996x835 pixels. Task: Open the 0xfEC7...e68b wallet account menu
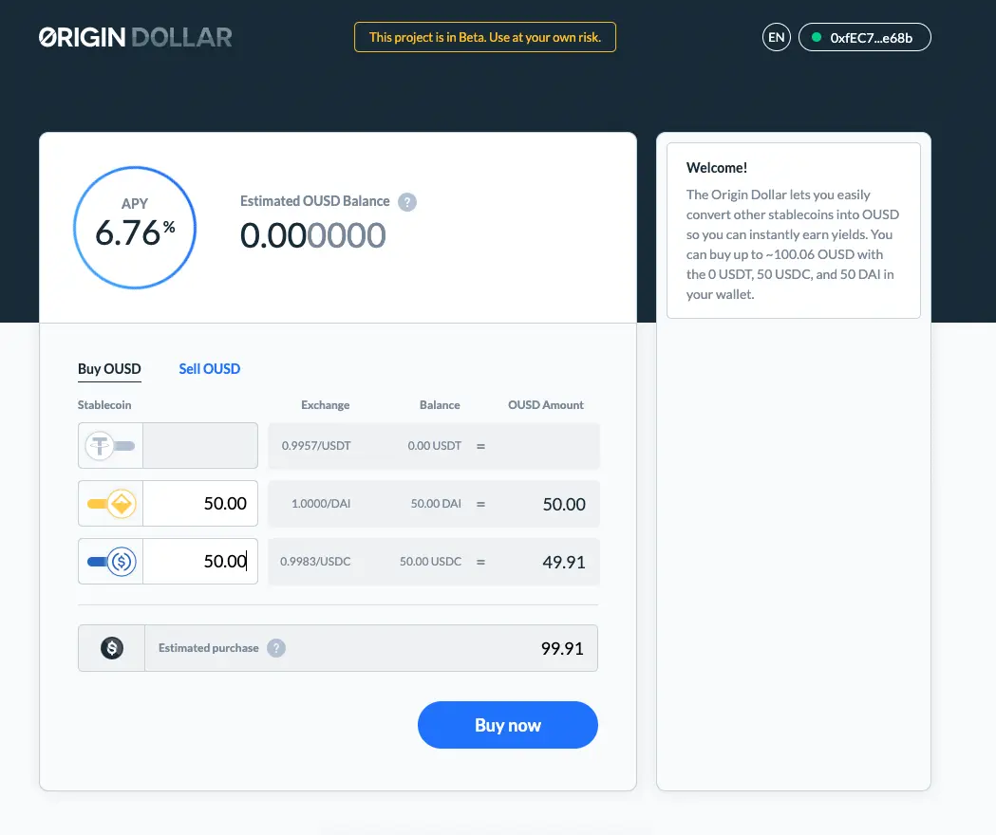click(865, 37)
